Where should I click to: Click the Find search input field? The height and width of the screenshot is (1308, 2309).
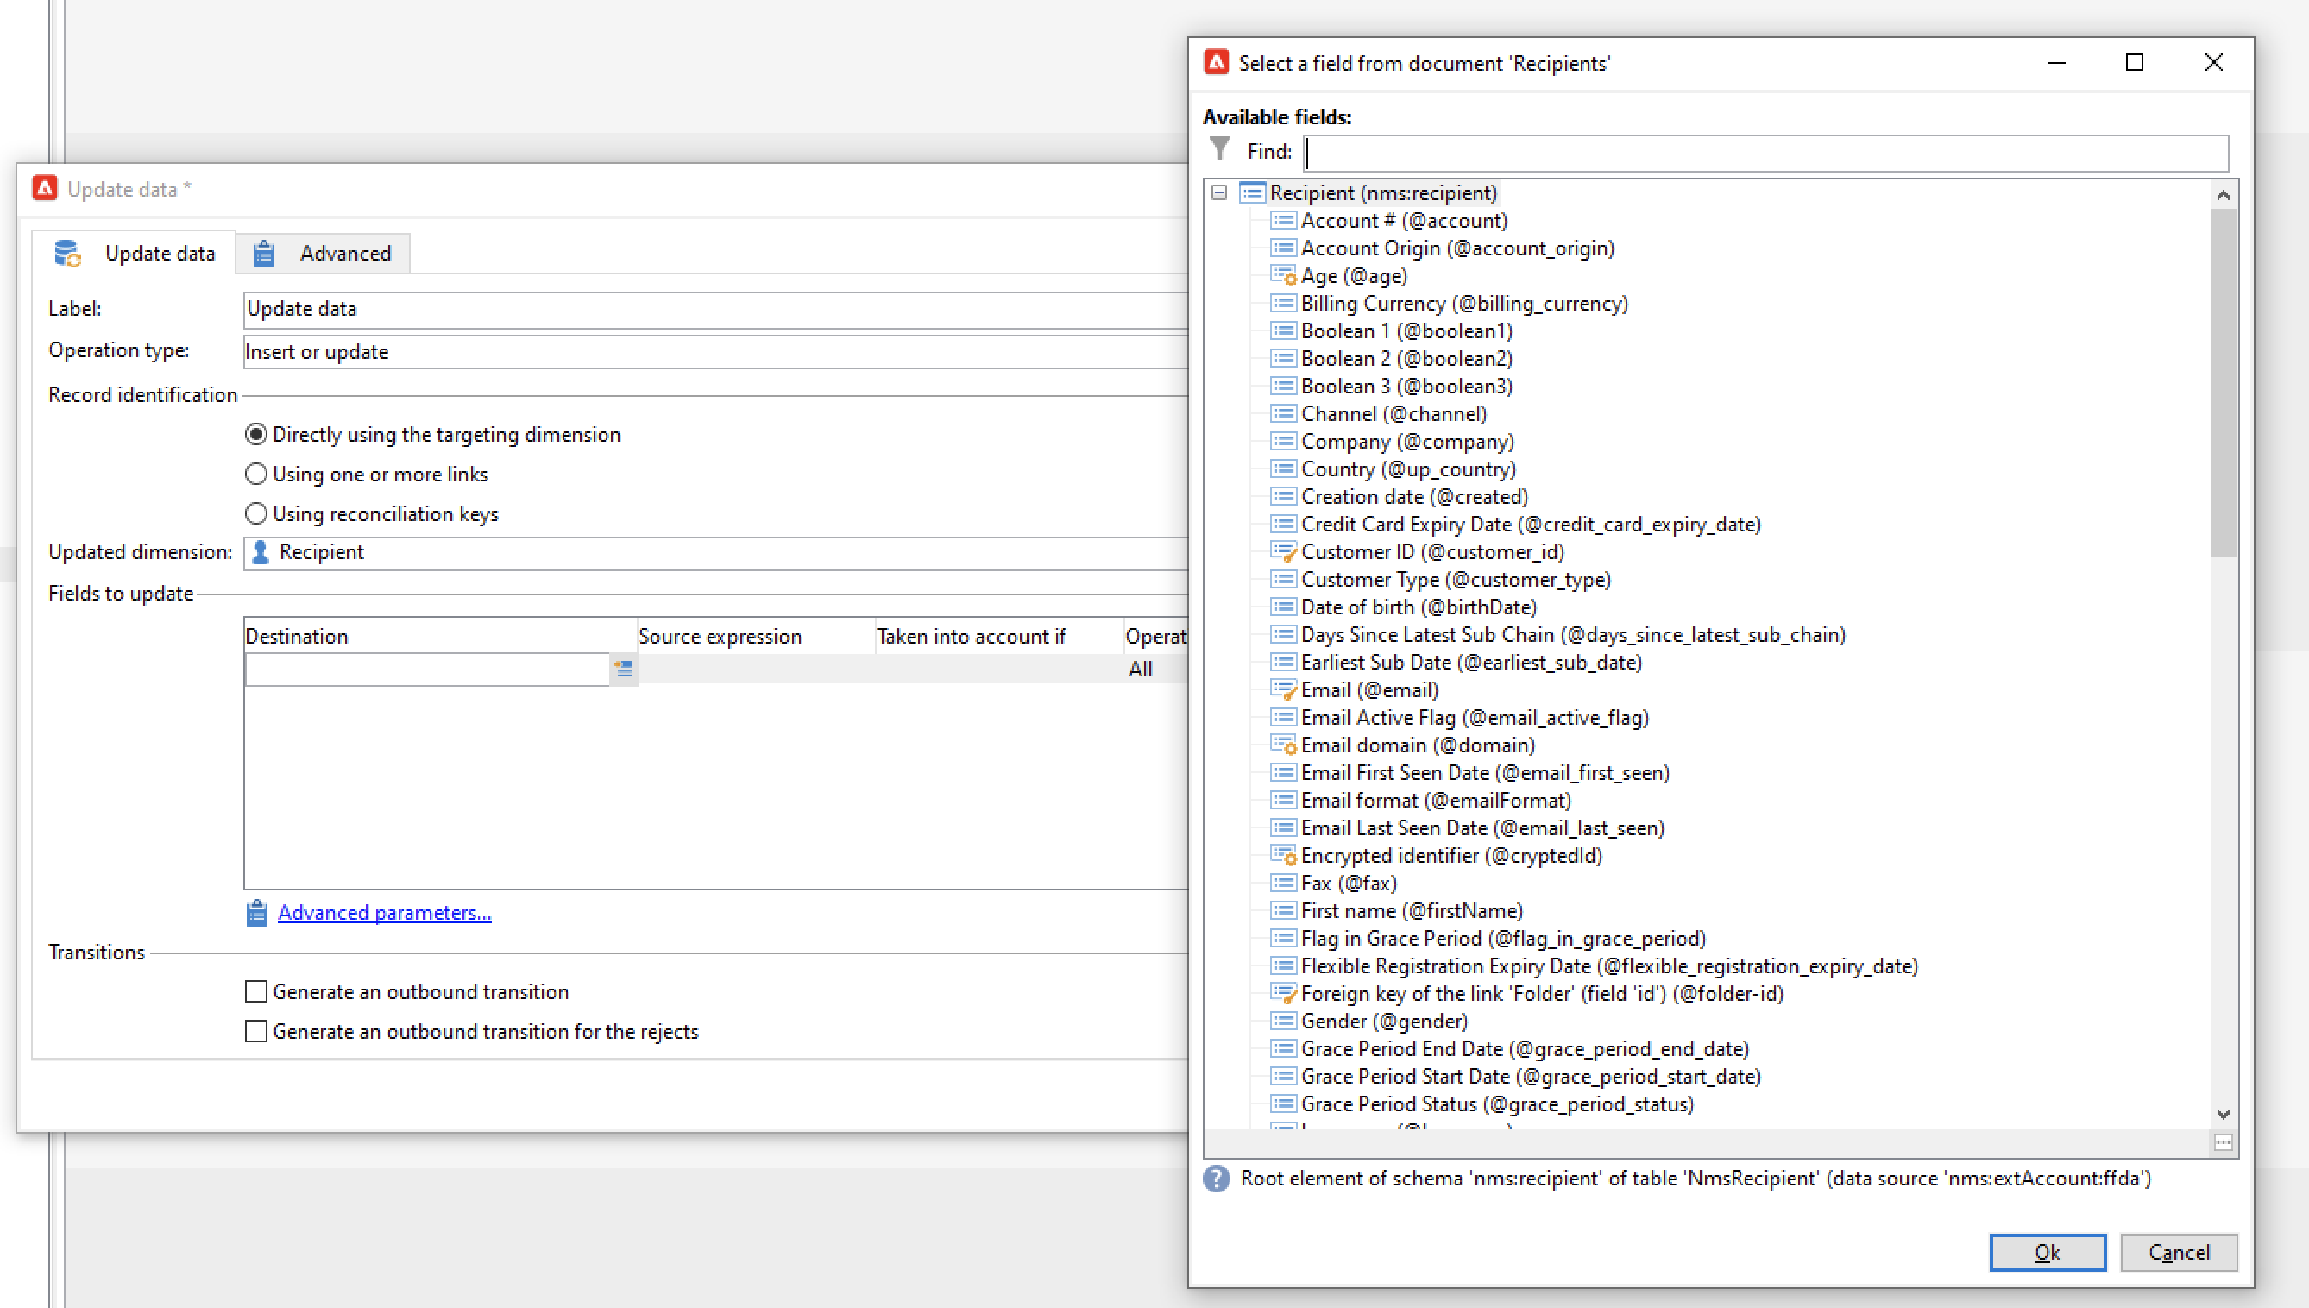pyautogui.click(x=1765, y=153)
